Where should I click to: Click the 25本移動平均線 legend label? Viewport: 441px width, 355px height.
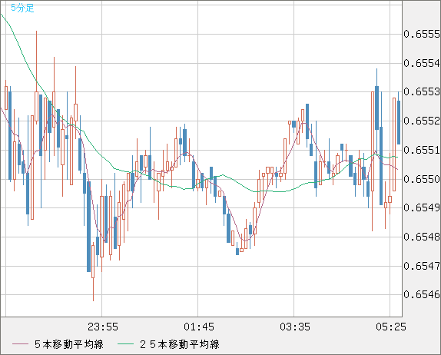(x=180, y=344)
